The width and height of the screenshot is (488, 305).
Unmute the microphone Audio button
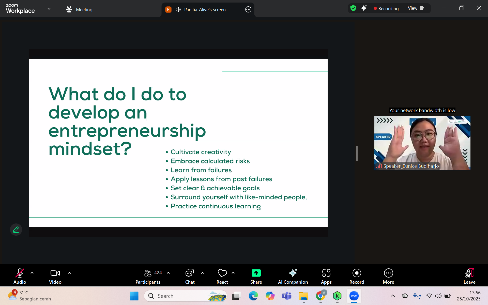(20, 276)
